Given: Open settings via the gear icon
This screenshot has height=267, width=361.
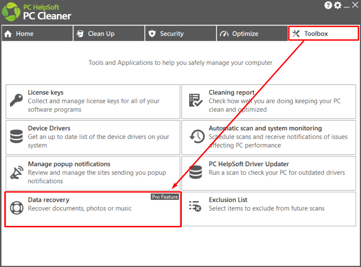Looking at the screenshot, I should 337,5.
